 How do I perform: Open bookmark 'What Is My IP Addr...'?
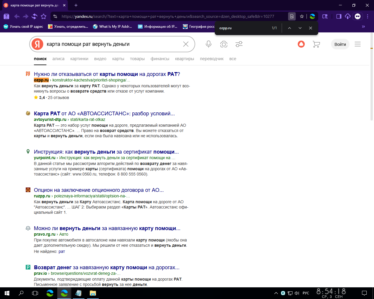pyautogui.click(x=113, y=27)
